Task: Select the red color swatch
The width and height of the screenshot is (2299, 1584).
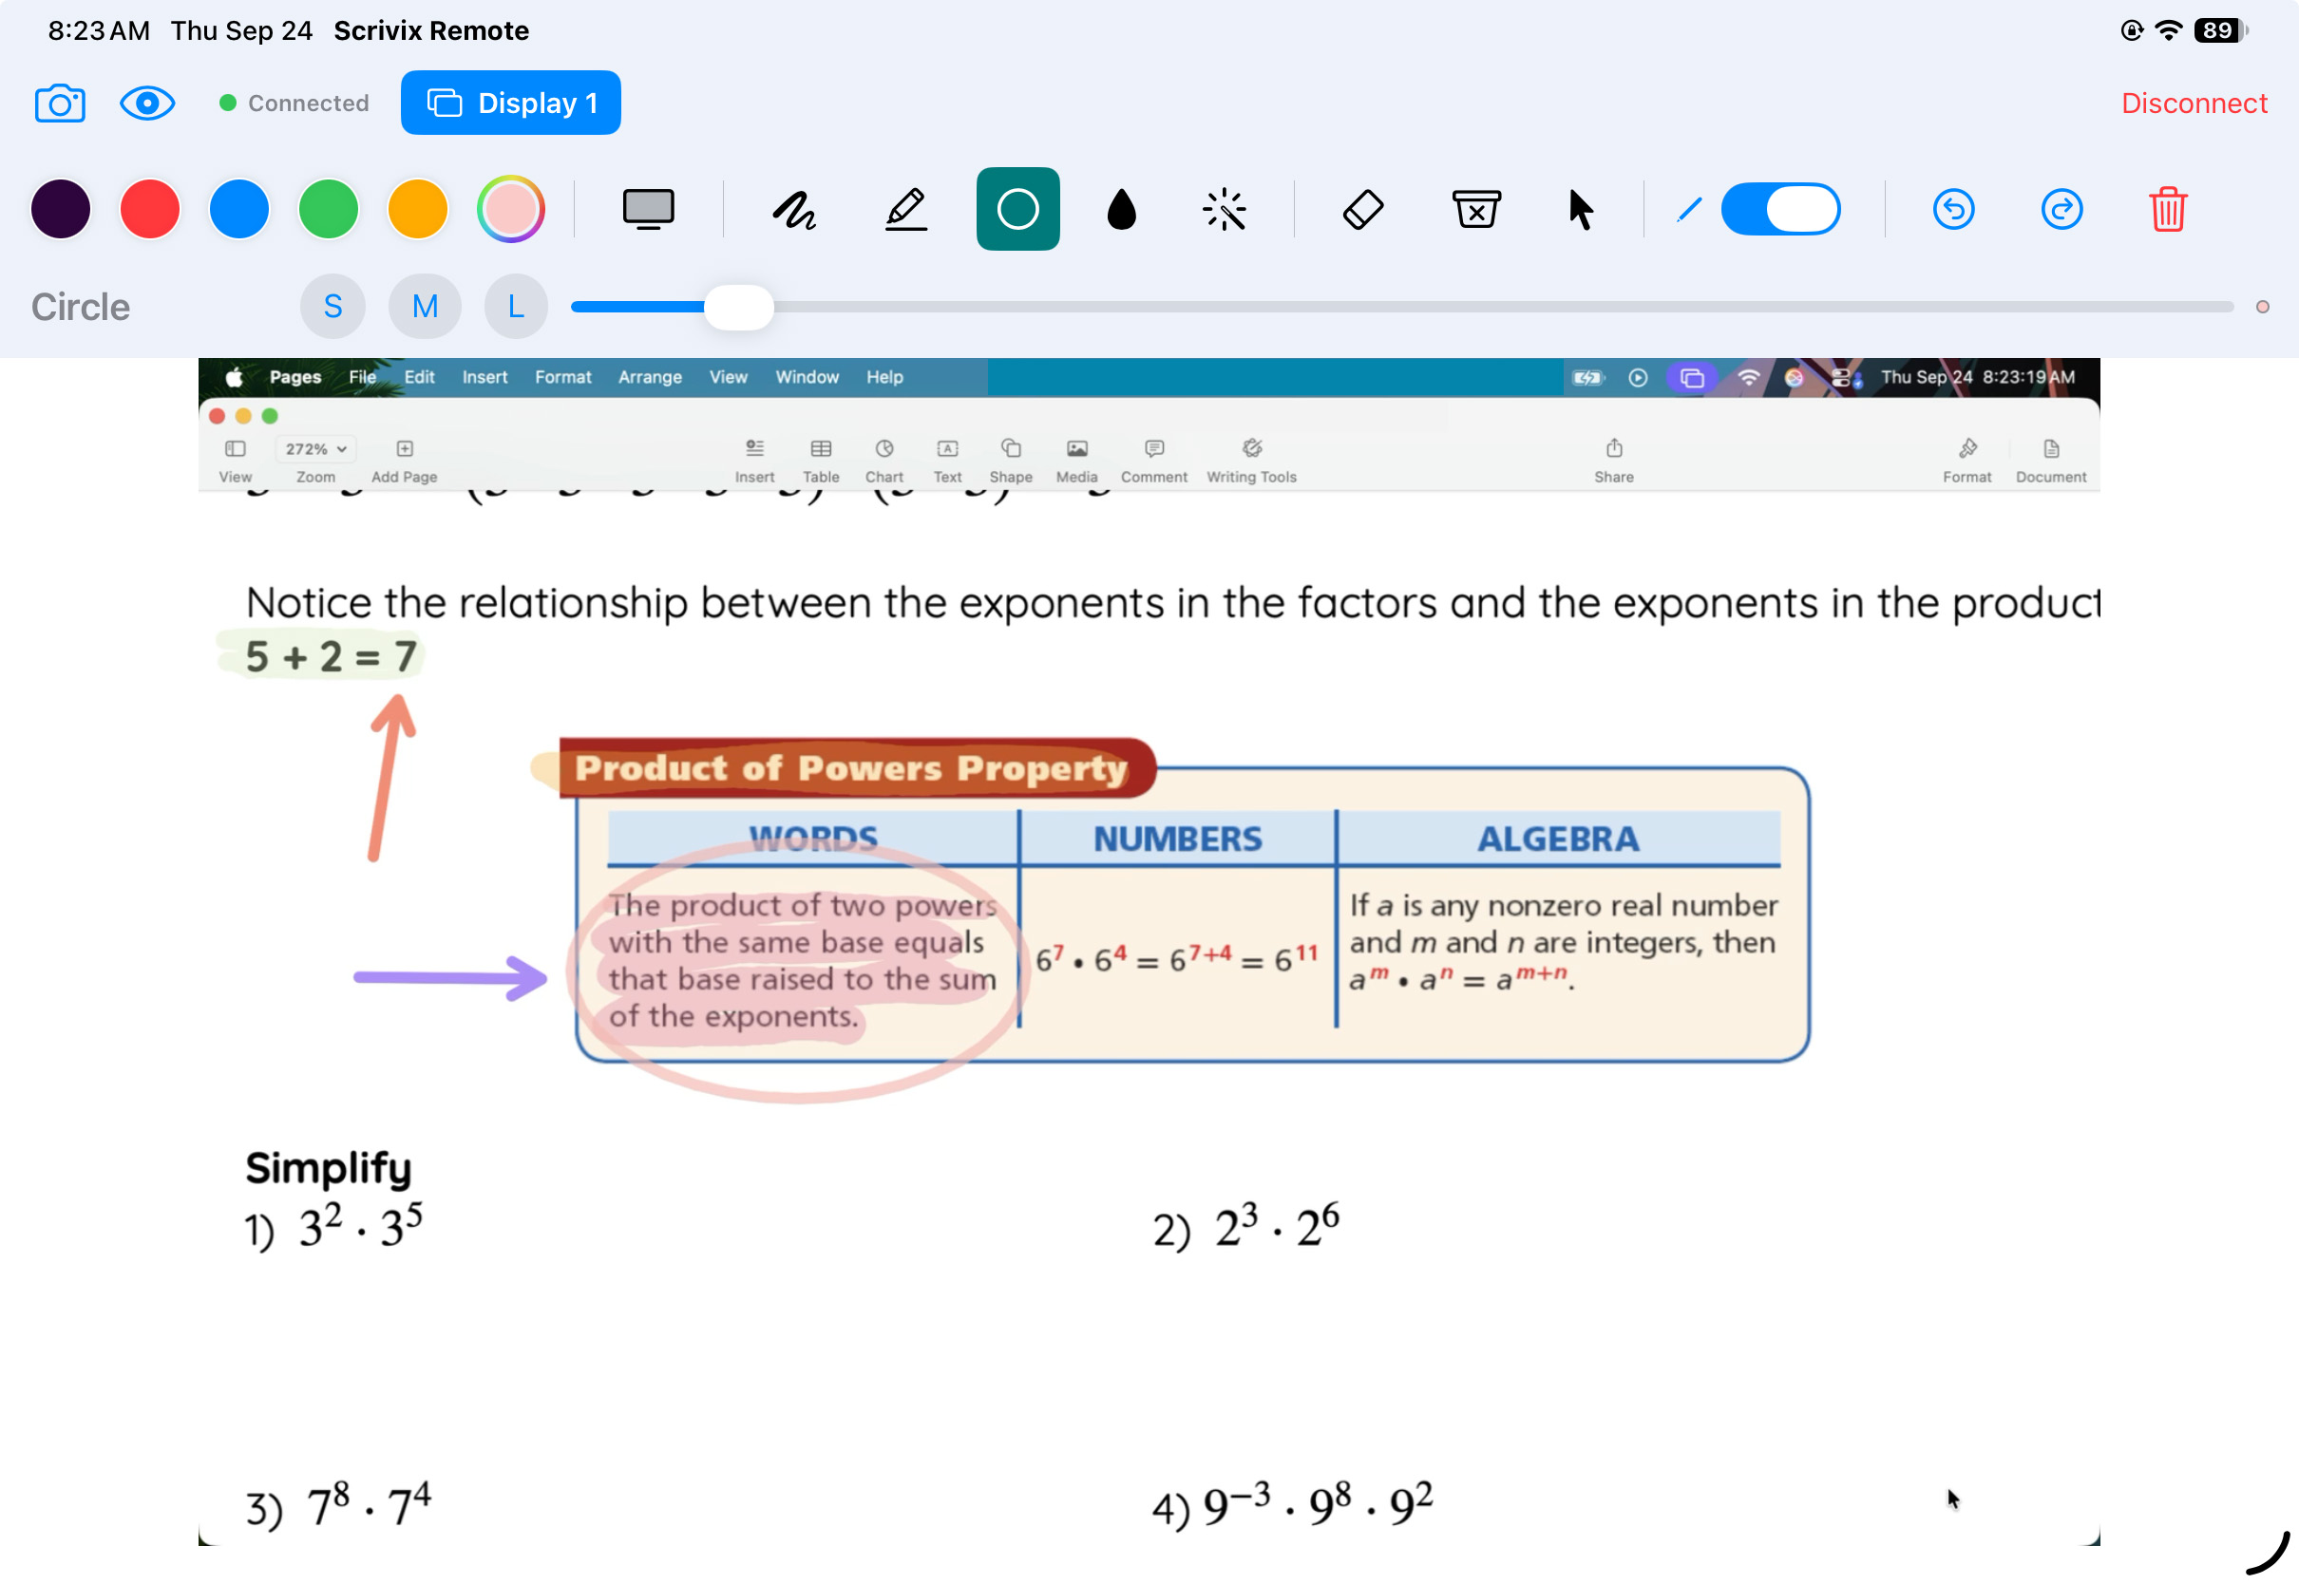Action: pos(150,210)
